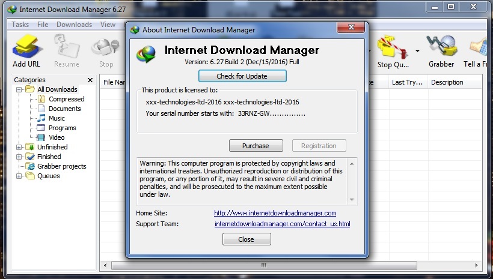Open the Support Team contact link
Screen dimensions: 493x279
coord(283,224)
